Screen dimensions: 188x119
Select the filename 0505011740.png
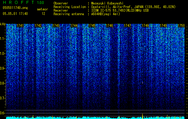click(15, 8)
